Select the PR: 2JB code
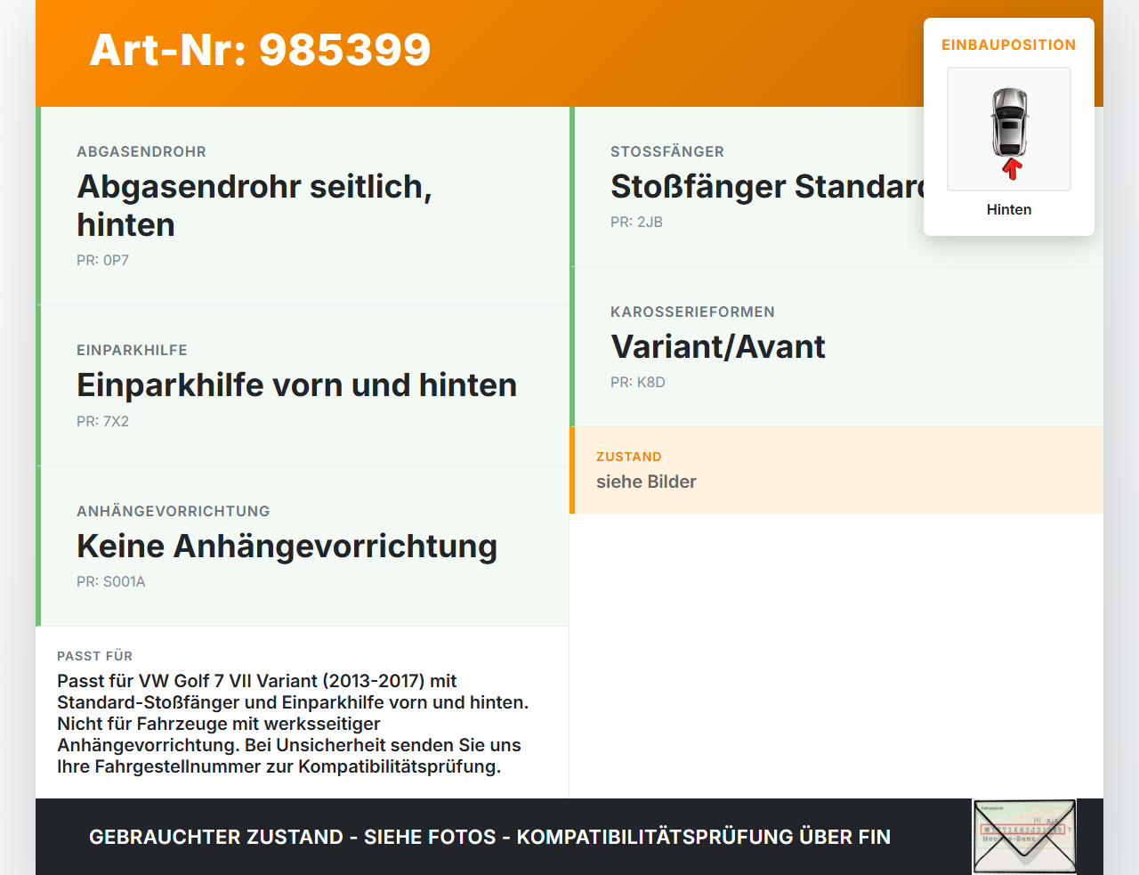 pos(635,222)
